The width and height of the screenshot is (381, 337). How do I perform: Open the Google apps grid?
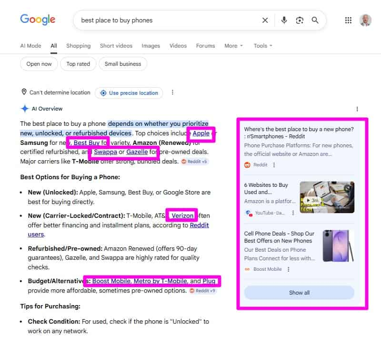coord(348,20)
